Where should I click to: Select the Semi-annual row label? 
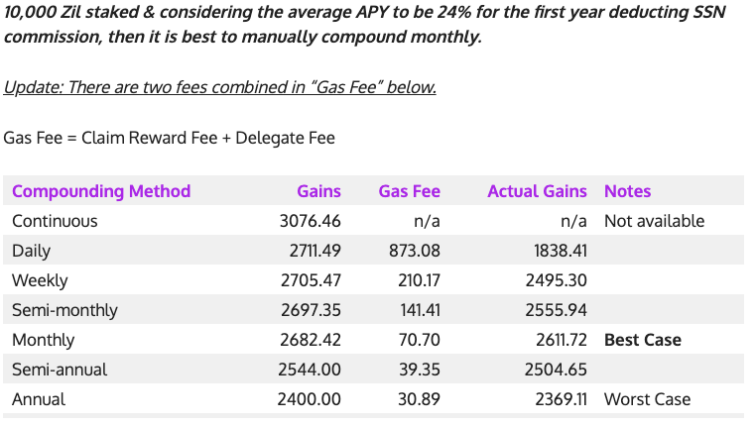click(60, 370)
